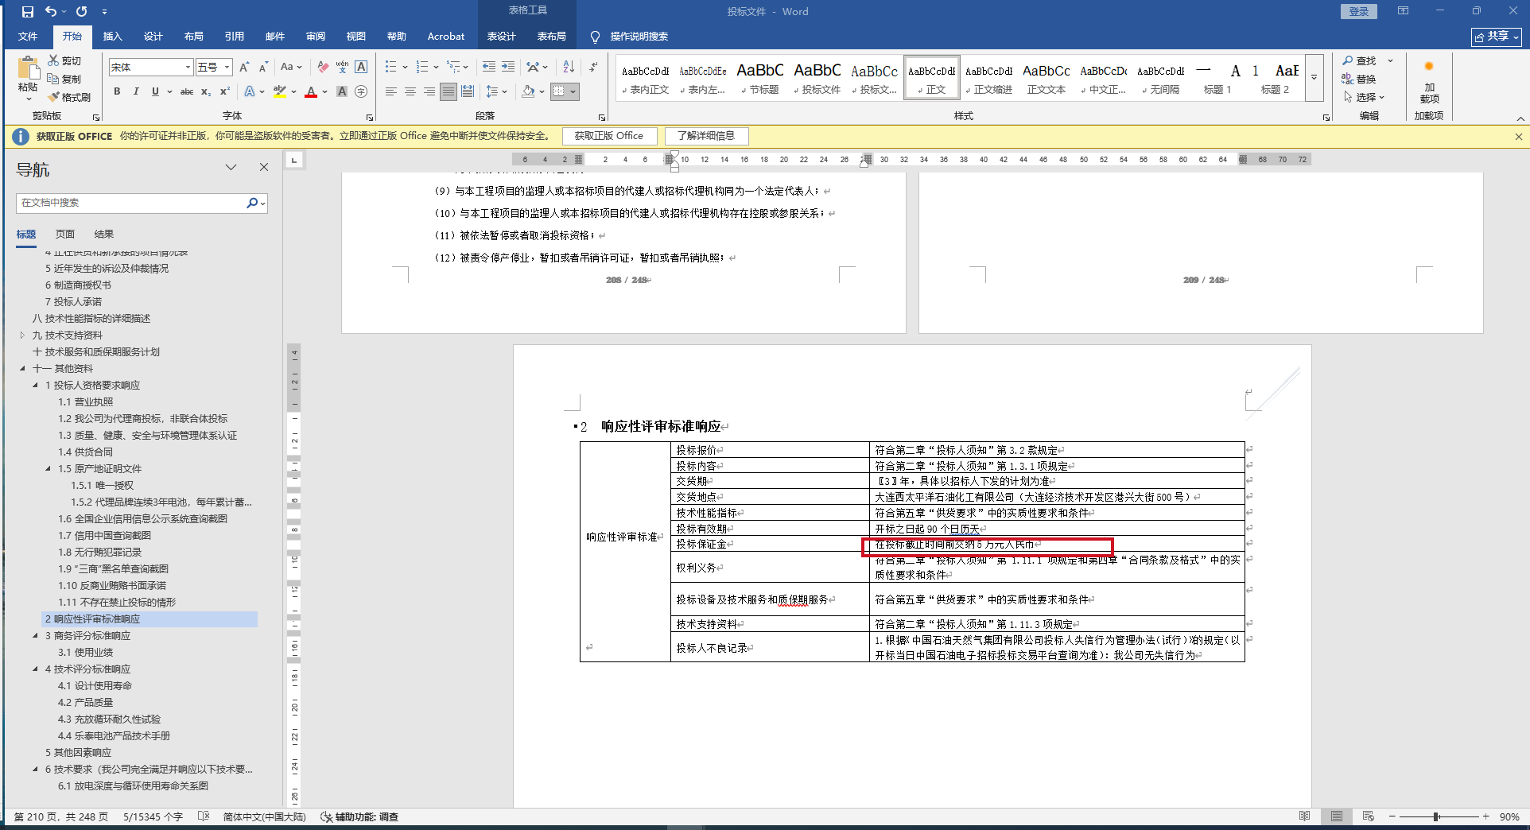Click the Share (共享) button

pyautogui.click(x=1497, y=37)
